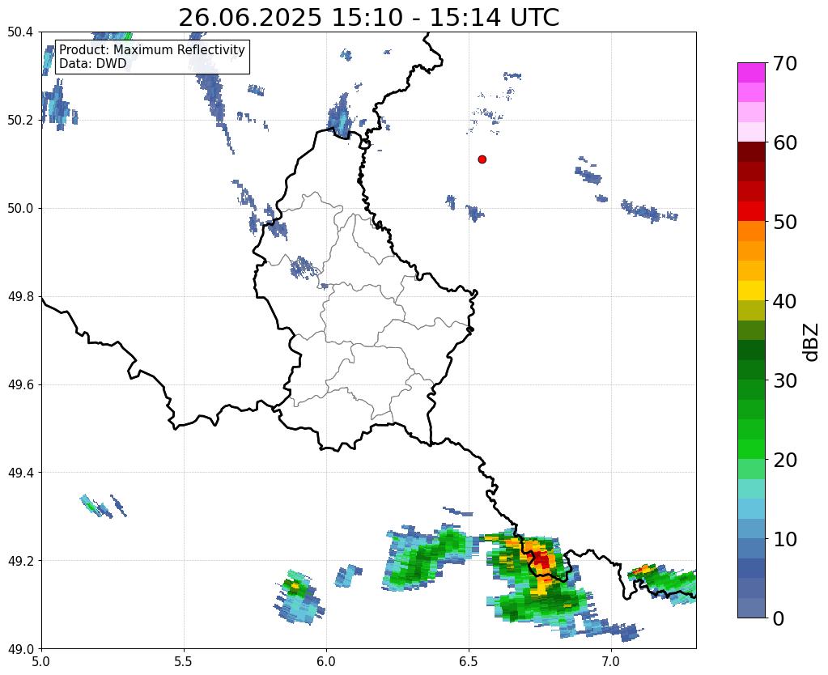Click the longitude label "5.0"
The width and height of the screenshot is (828, 675).
[x=41, y=660]
